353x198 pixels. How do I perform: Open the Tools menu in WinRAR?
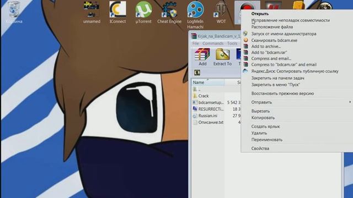(x=232, y=43)
